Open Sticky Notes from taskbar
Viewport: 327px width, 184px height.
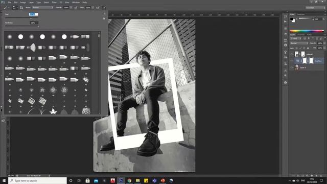click(x=146, y=180)
